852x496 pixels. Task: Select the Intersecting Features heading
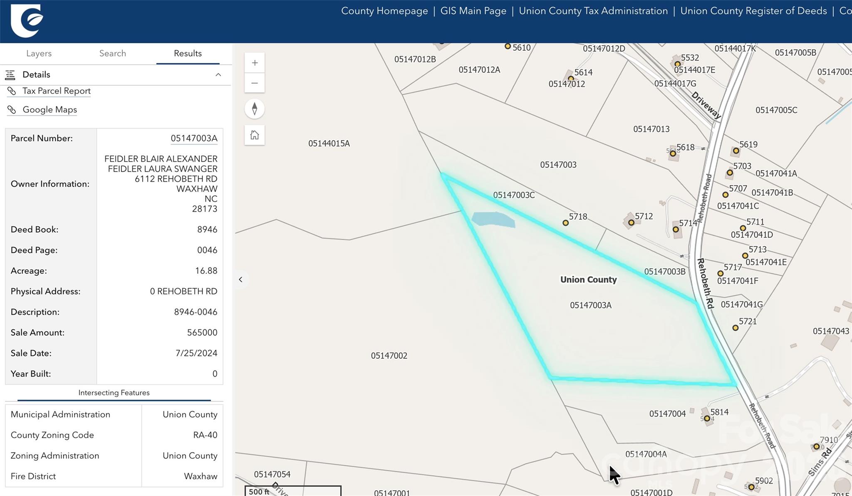(114, 393)
